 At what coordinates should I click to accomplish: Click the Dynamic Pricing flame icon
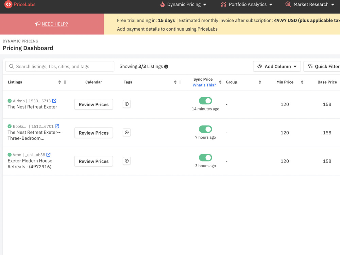(x=163, y=4)
